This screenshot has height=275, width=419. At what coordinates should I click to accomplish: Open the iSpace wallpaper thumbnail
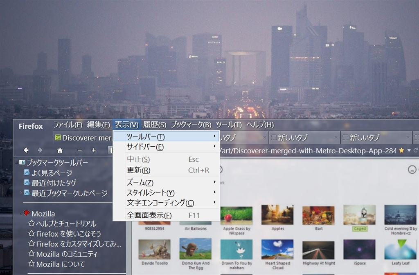click(360, 249)
